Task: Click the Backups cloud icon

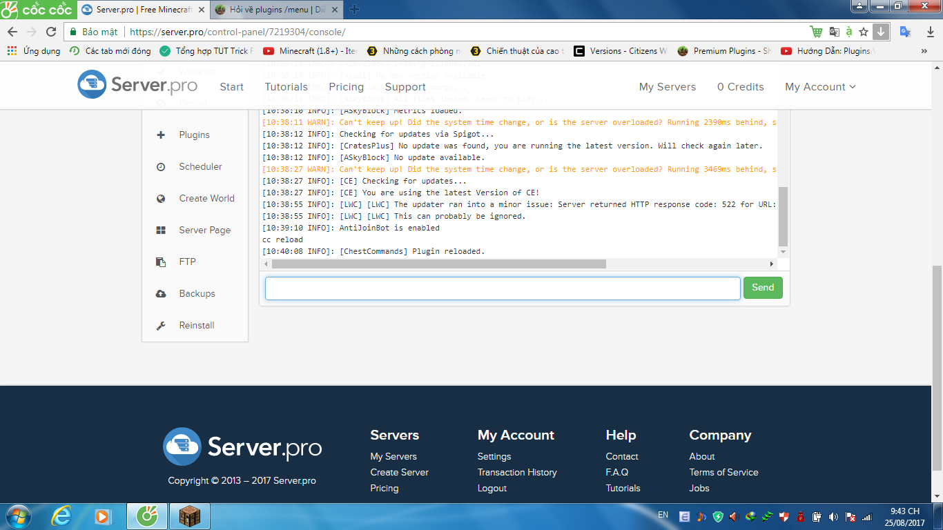Action: [161, 294]
